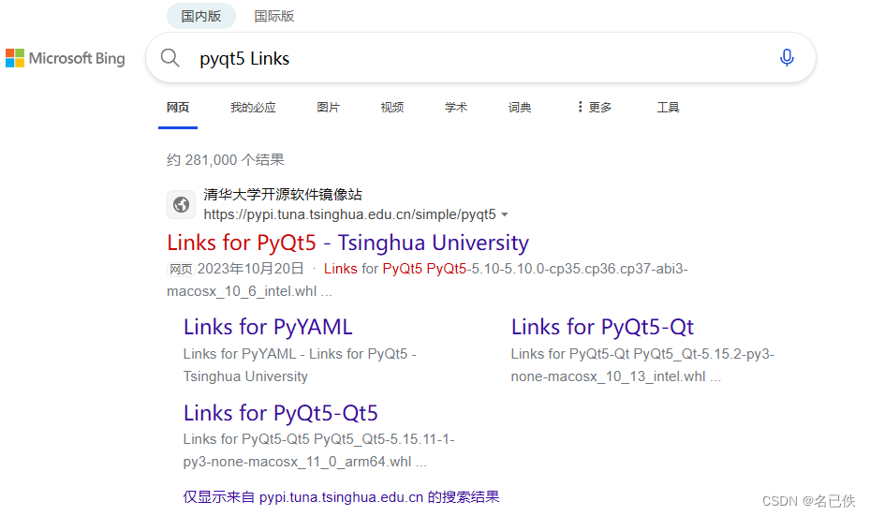
Task: Click the globe icon beside 清华大学开源软件镜像站
Action: coord(181,205)
